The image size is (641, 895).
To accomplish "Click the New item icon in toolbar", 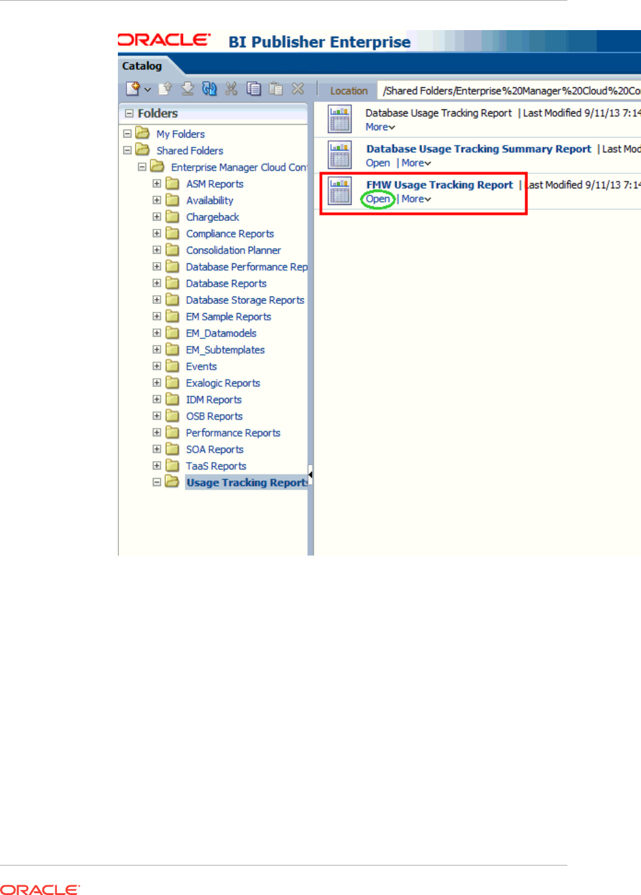I will tap(133, 89).
